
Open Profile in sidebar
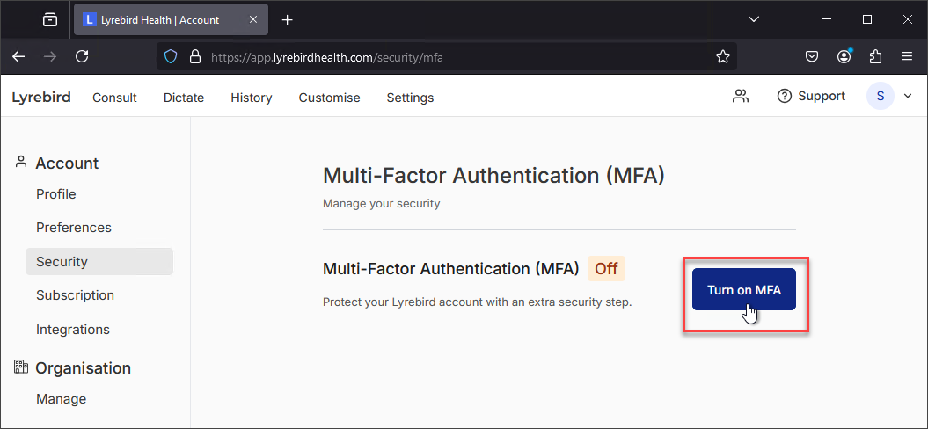(x=56, y=194)
